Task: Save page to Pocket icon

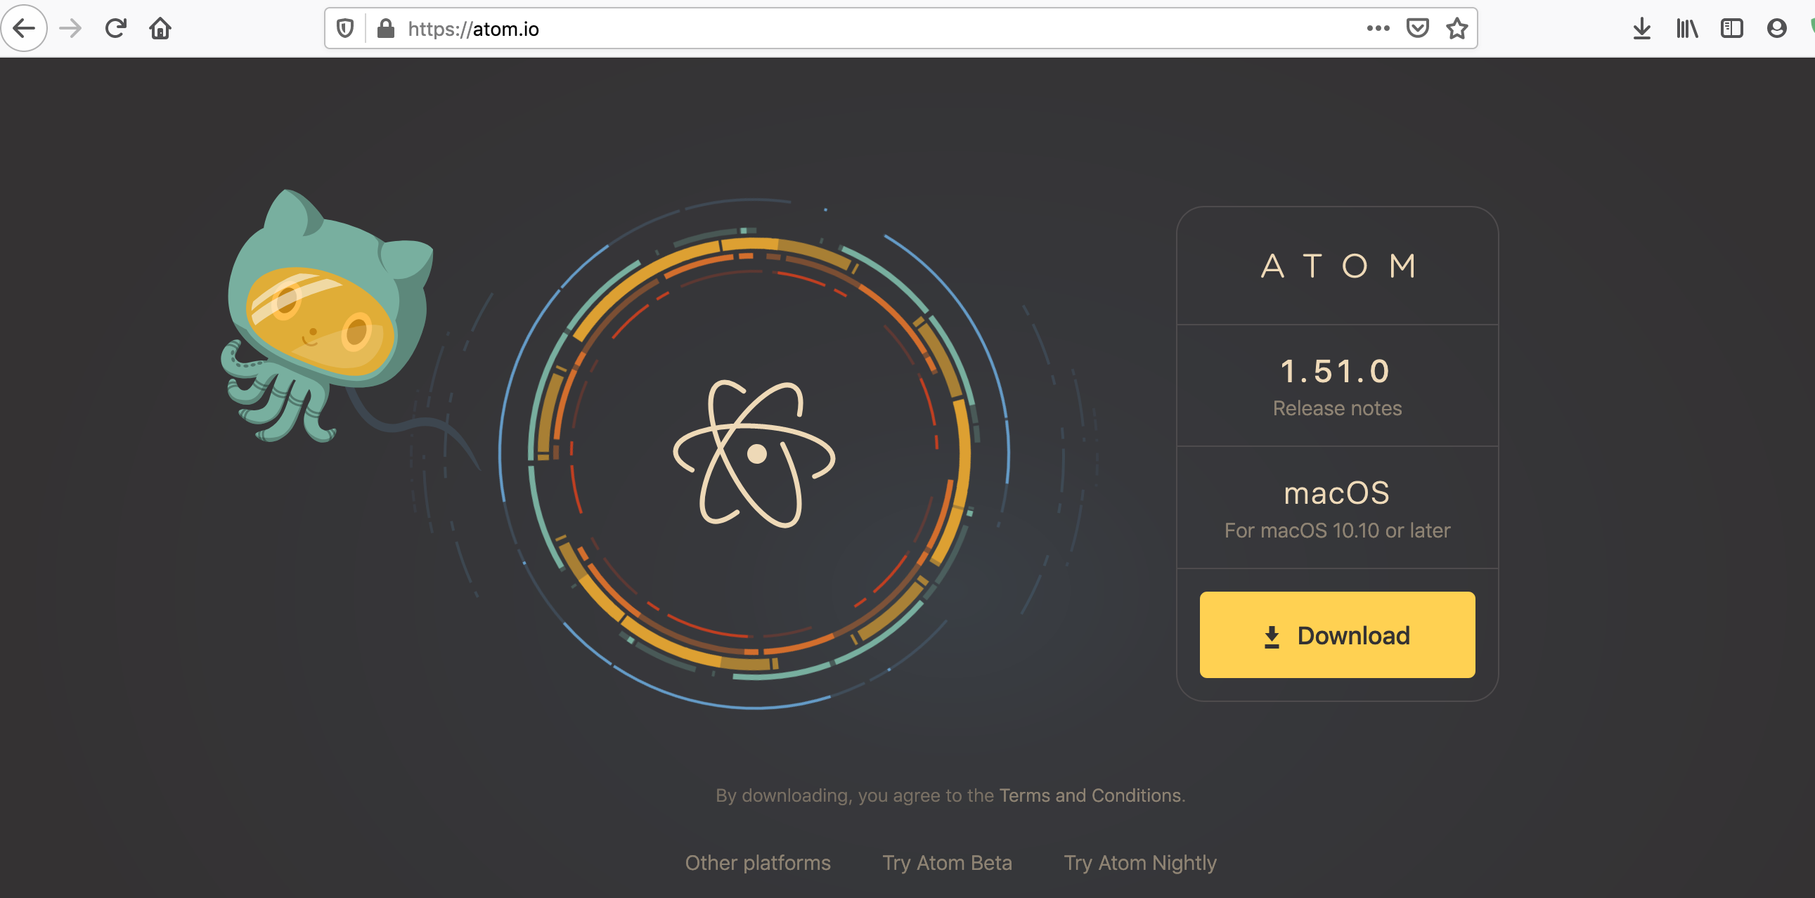Action: [x=1417, y=28]
